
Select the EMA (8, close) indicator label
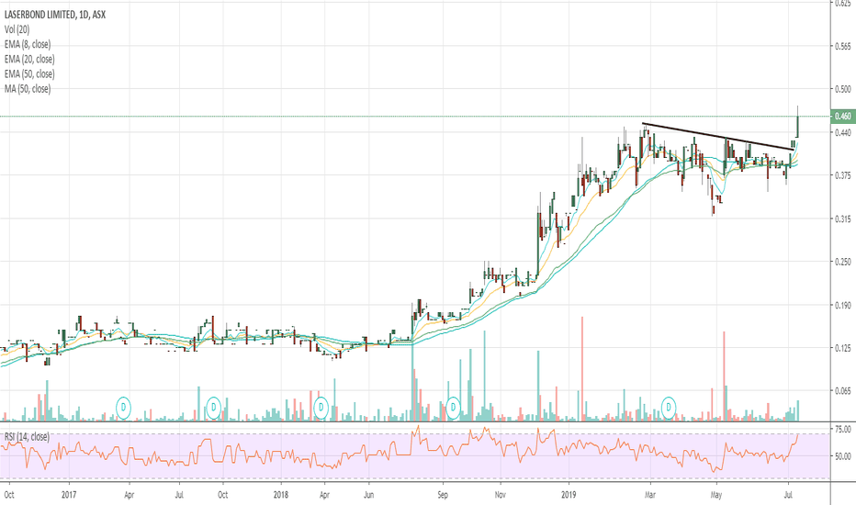coord(28,44)
